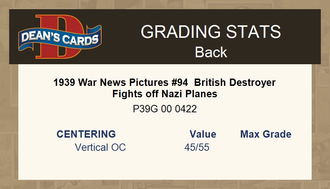Click the Max Grade column header

[266, 134]
